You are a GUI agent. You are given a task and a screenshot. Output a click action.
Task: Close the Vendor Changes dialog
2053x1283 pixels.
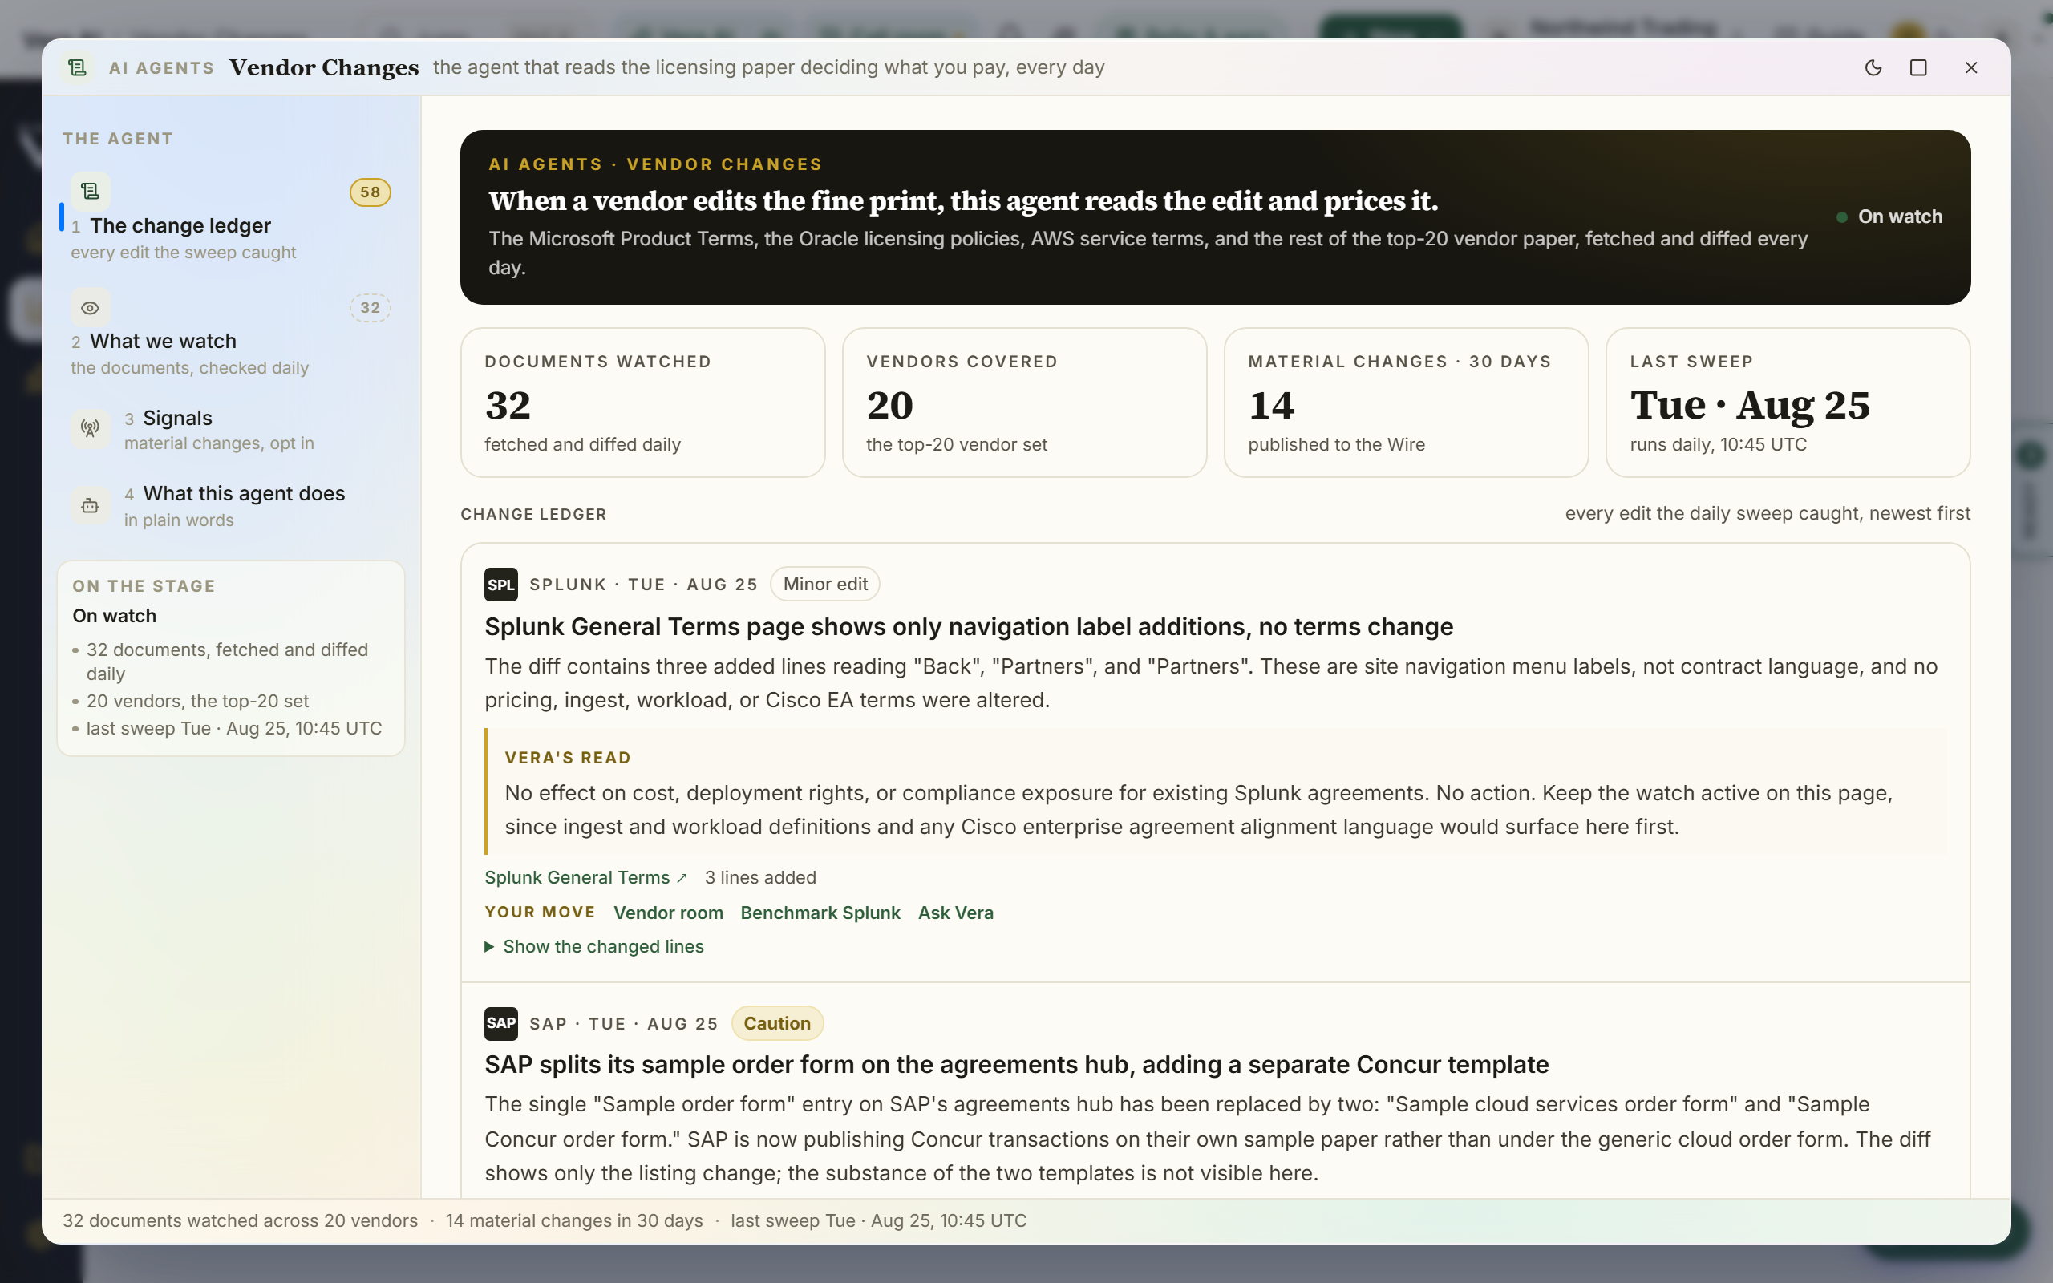1970,68
